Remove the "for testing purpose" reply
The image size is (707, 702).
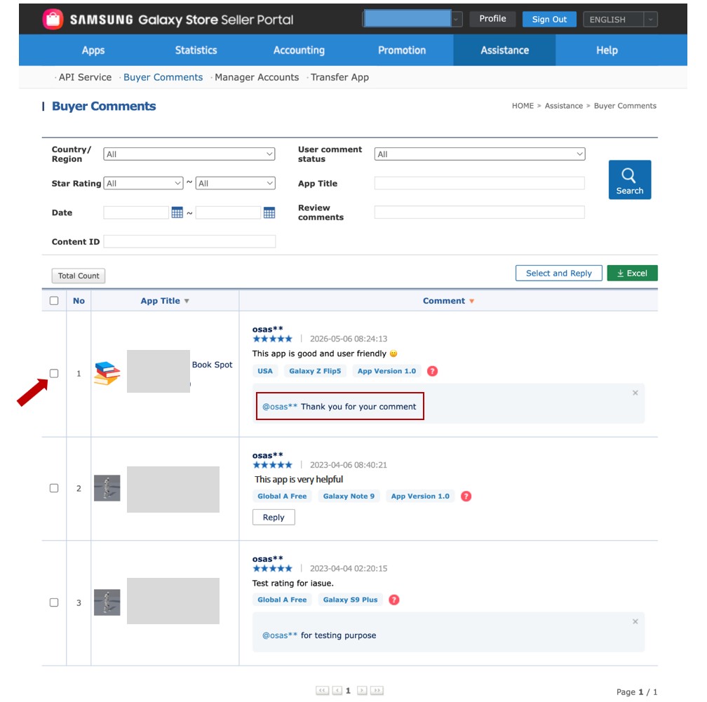[635, 621]
